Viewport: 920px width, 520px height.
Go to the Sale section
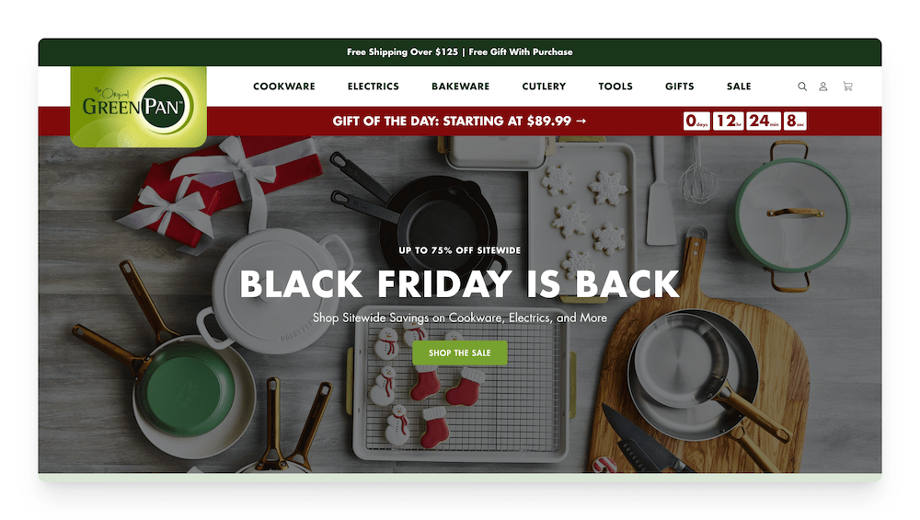point(739,87)
